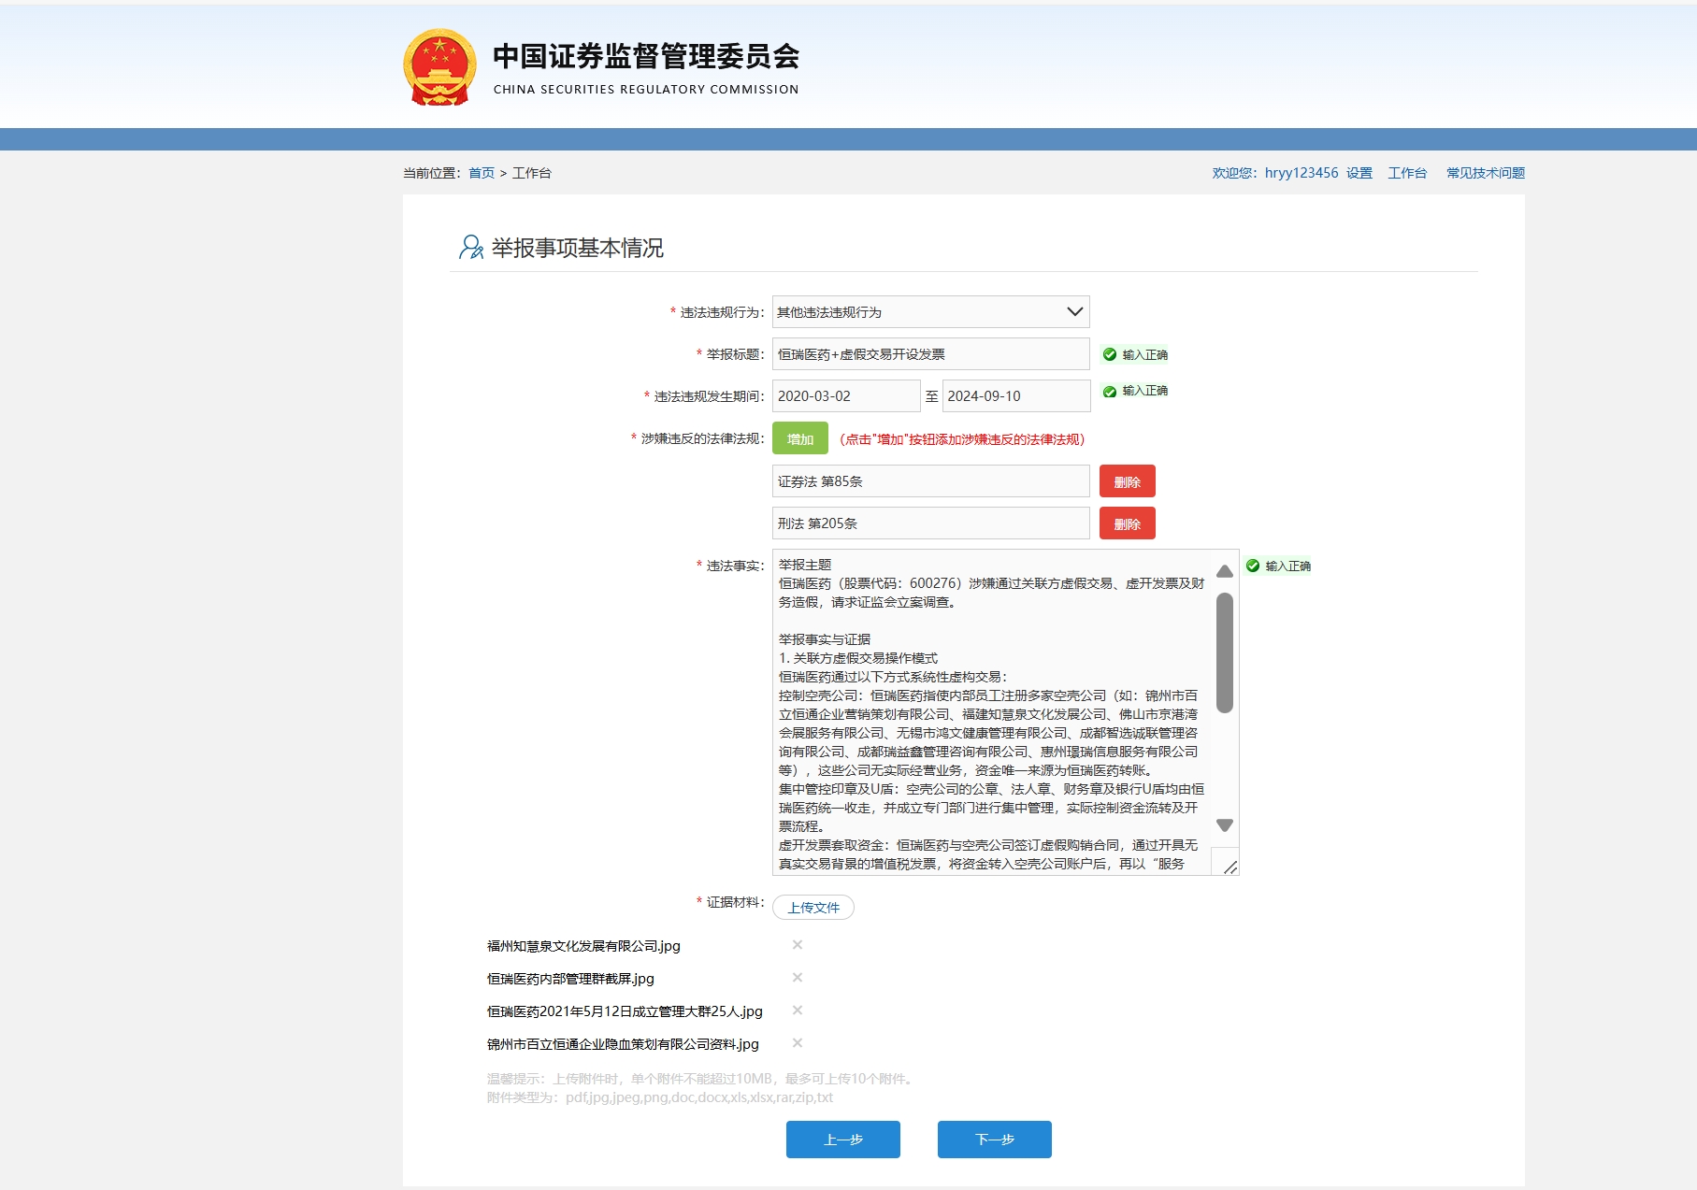Click the green checkmark next to date range

1110,392
